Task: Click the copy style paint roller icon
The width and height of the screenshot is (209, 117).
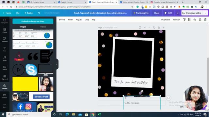Action: tap(184, 19)
